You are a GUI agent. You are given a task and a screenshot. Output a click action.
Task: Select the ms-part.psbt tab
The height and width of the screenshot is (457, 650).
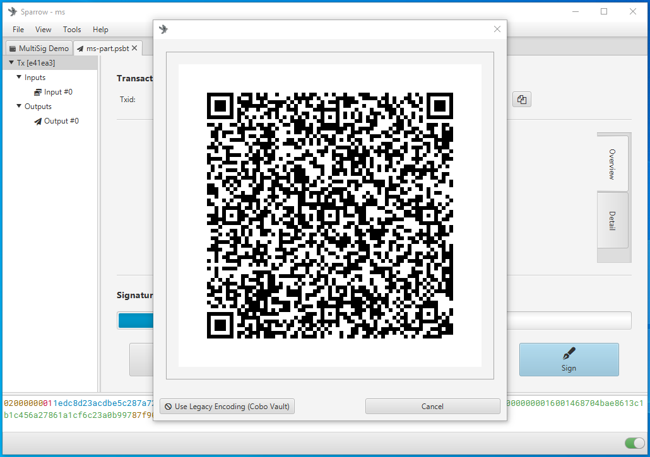pyautogui.click(x=107, y=49)
